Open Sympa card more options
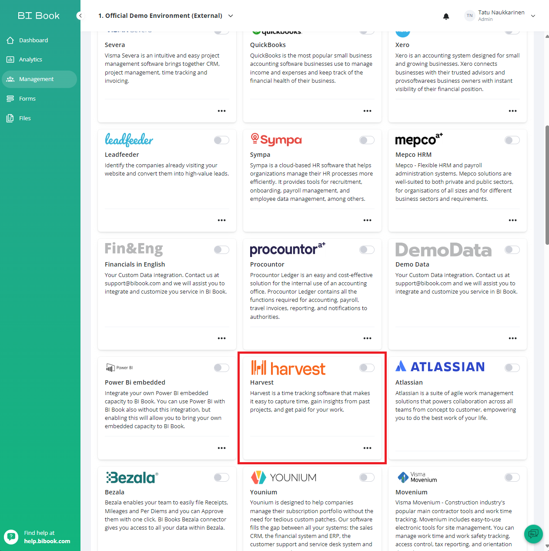549x551 pixels. (367, 220)
